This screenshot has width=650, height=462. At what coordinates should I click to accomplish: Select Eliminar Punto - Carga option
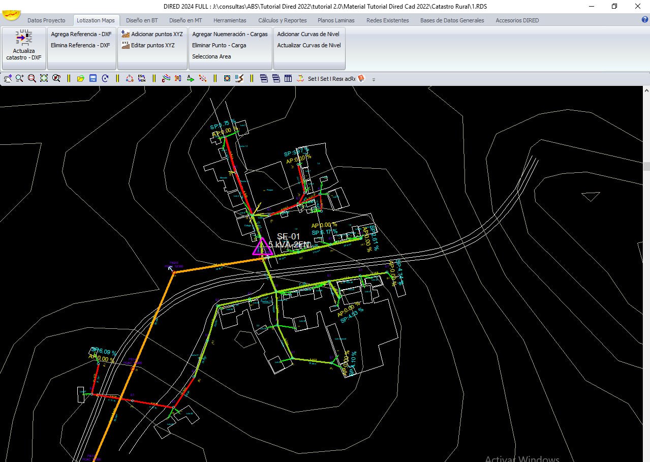click(x=219, y=45)
